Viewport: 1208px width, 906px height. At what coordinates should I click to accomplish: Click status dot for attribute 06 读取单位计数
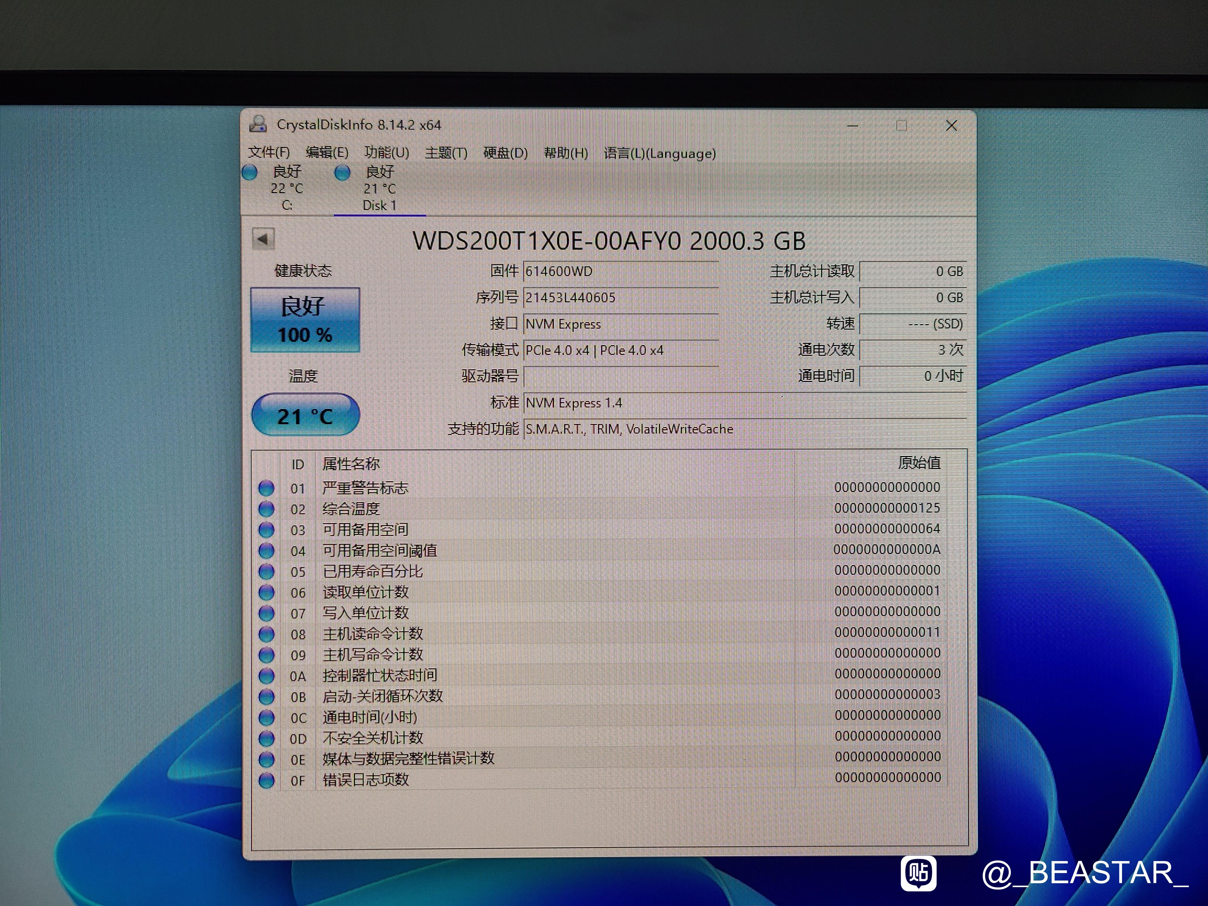coord(266,592)
